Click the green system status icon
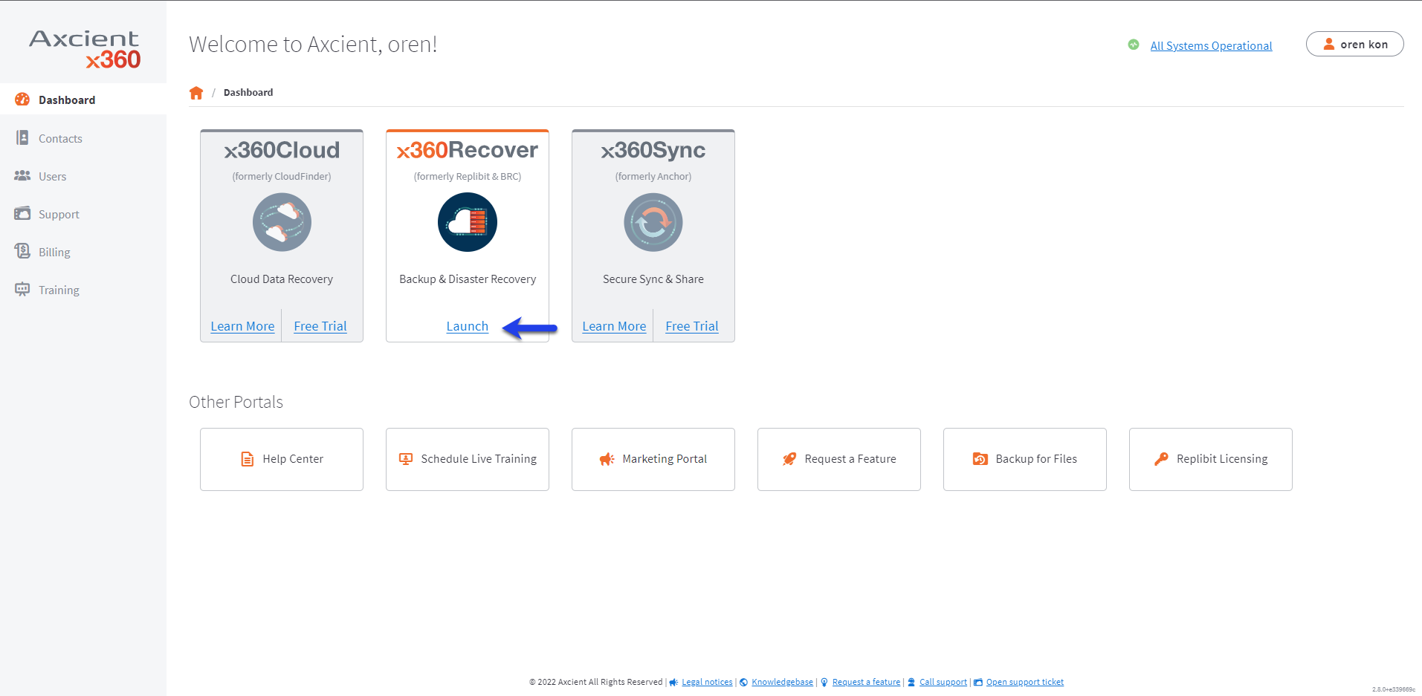This screenshot has width=1422, height=696. [x=1134, y=45]
